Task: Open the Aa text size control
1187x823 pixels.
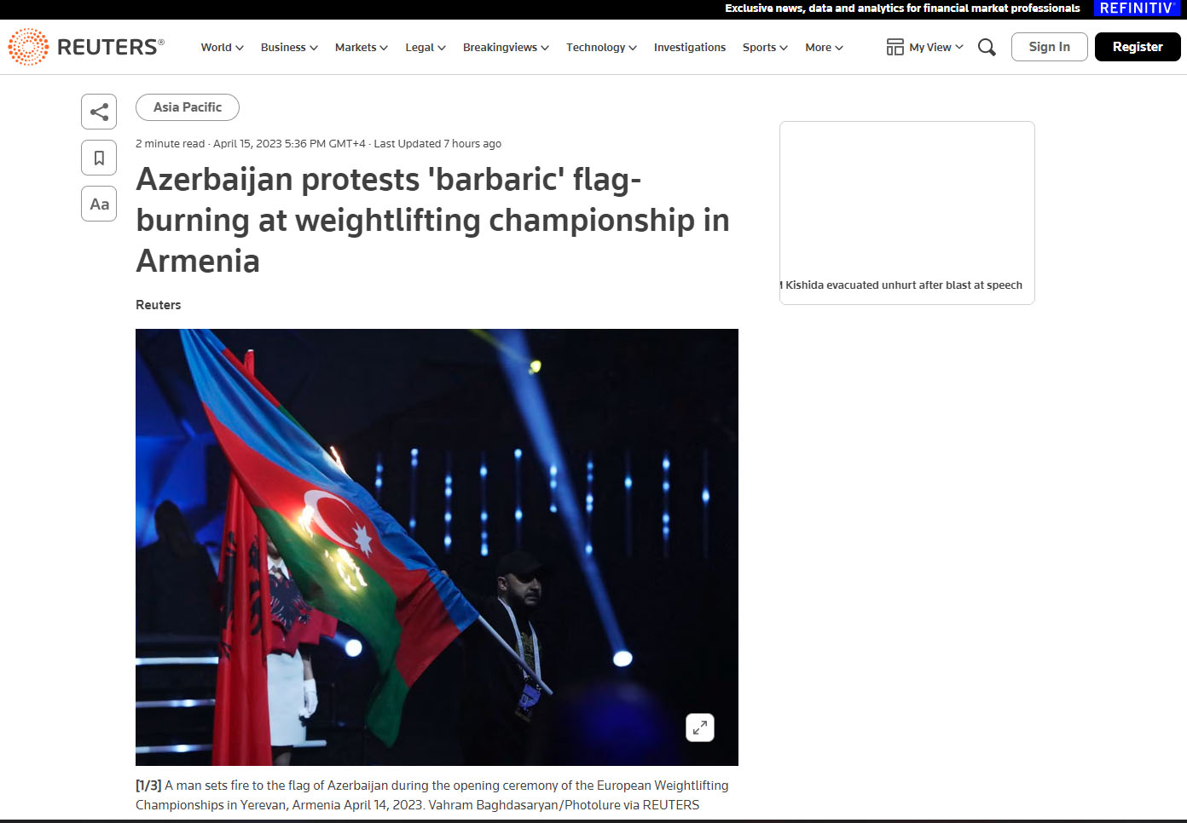Action: pos(99,204)
